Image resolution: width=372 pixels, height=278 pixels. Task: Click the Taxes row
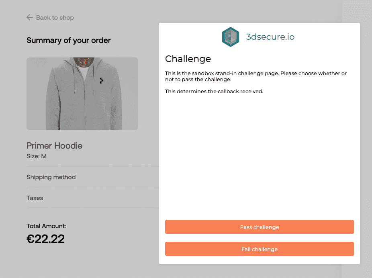[x=93, y=198]
